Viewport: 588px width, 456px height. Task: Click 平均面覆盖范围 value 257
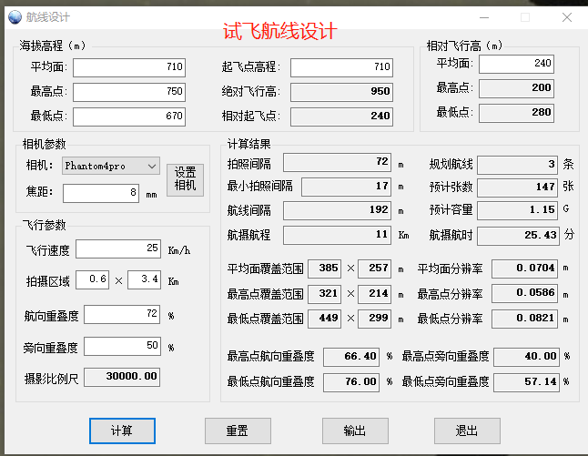pos(375,269)
